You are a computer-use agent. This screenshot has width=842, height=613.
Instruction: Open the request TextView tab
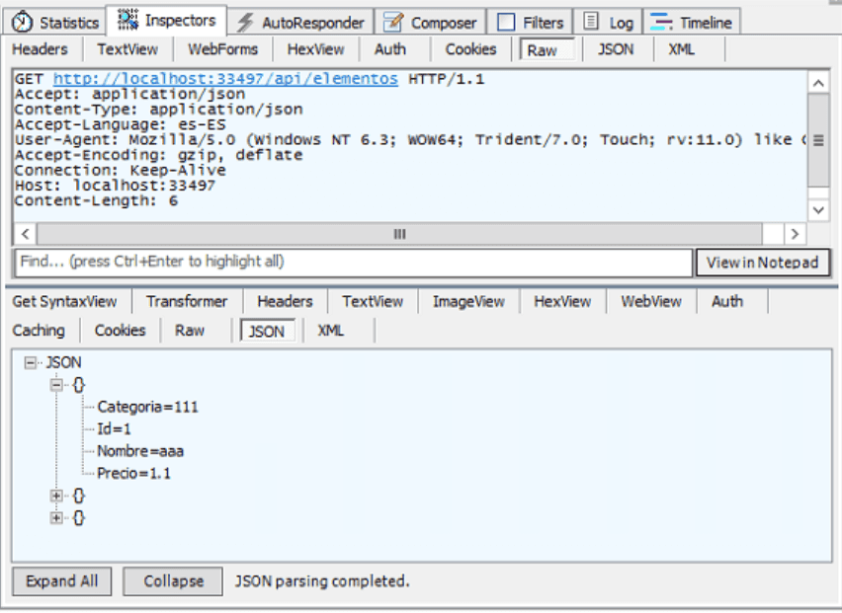[127, 49]
